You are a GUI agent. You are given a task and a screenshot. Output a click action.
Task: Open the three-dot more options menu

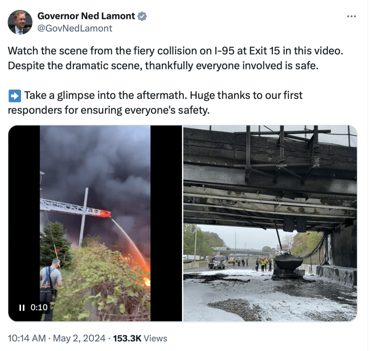351,16
